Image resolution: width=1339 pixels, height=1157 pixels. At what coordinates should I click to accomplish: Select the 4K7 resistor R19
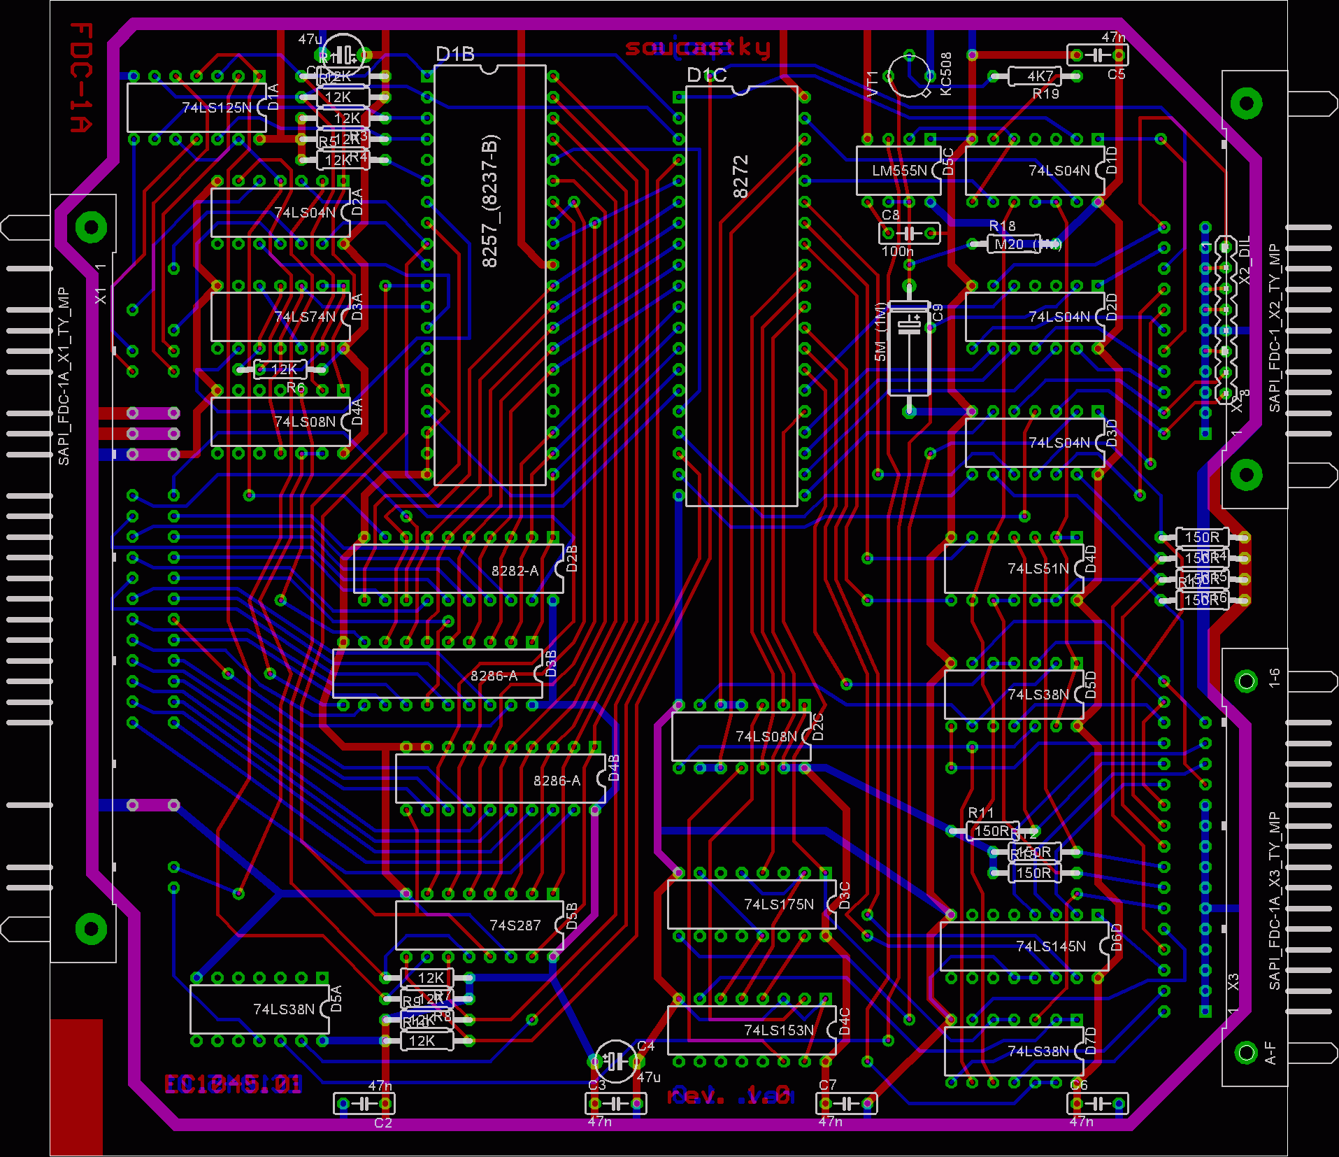point(1035,76)
